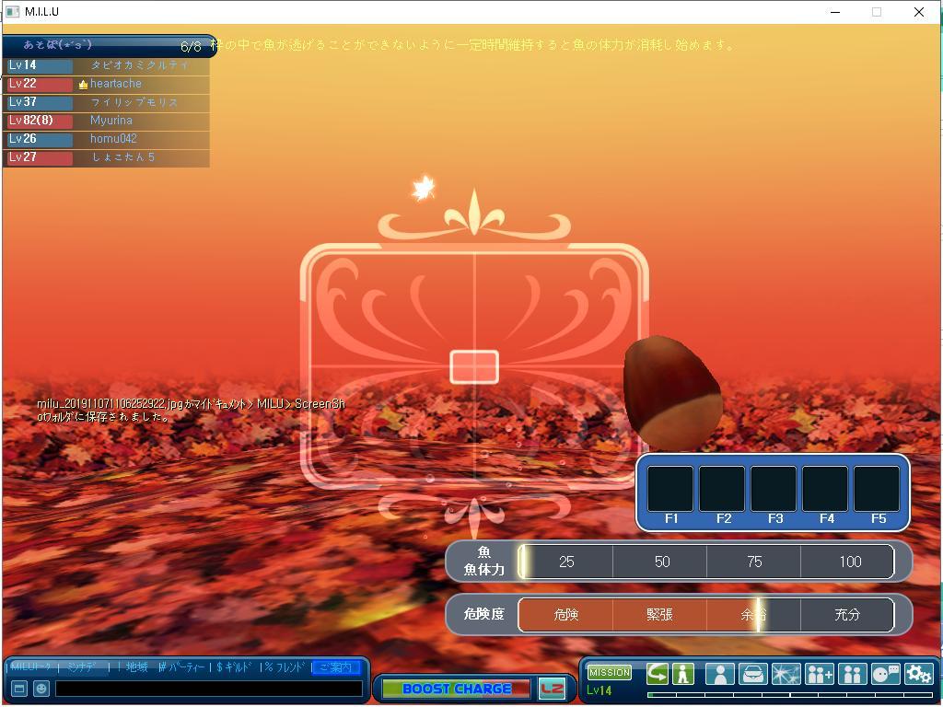Viewport: 943px width, 707px height.
Task: Select the ご案内 chat tab
Action: [337, 666]
